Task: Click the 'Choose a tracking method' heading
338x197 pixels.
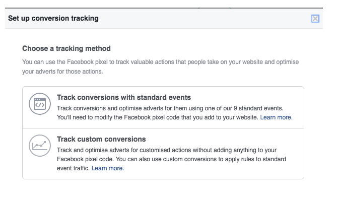Action: [66, 48]
